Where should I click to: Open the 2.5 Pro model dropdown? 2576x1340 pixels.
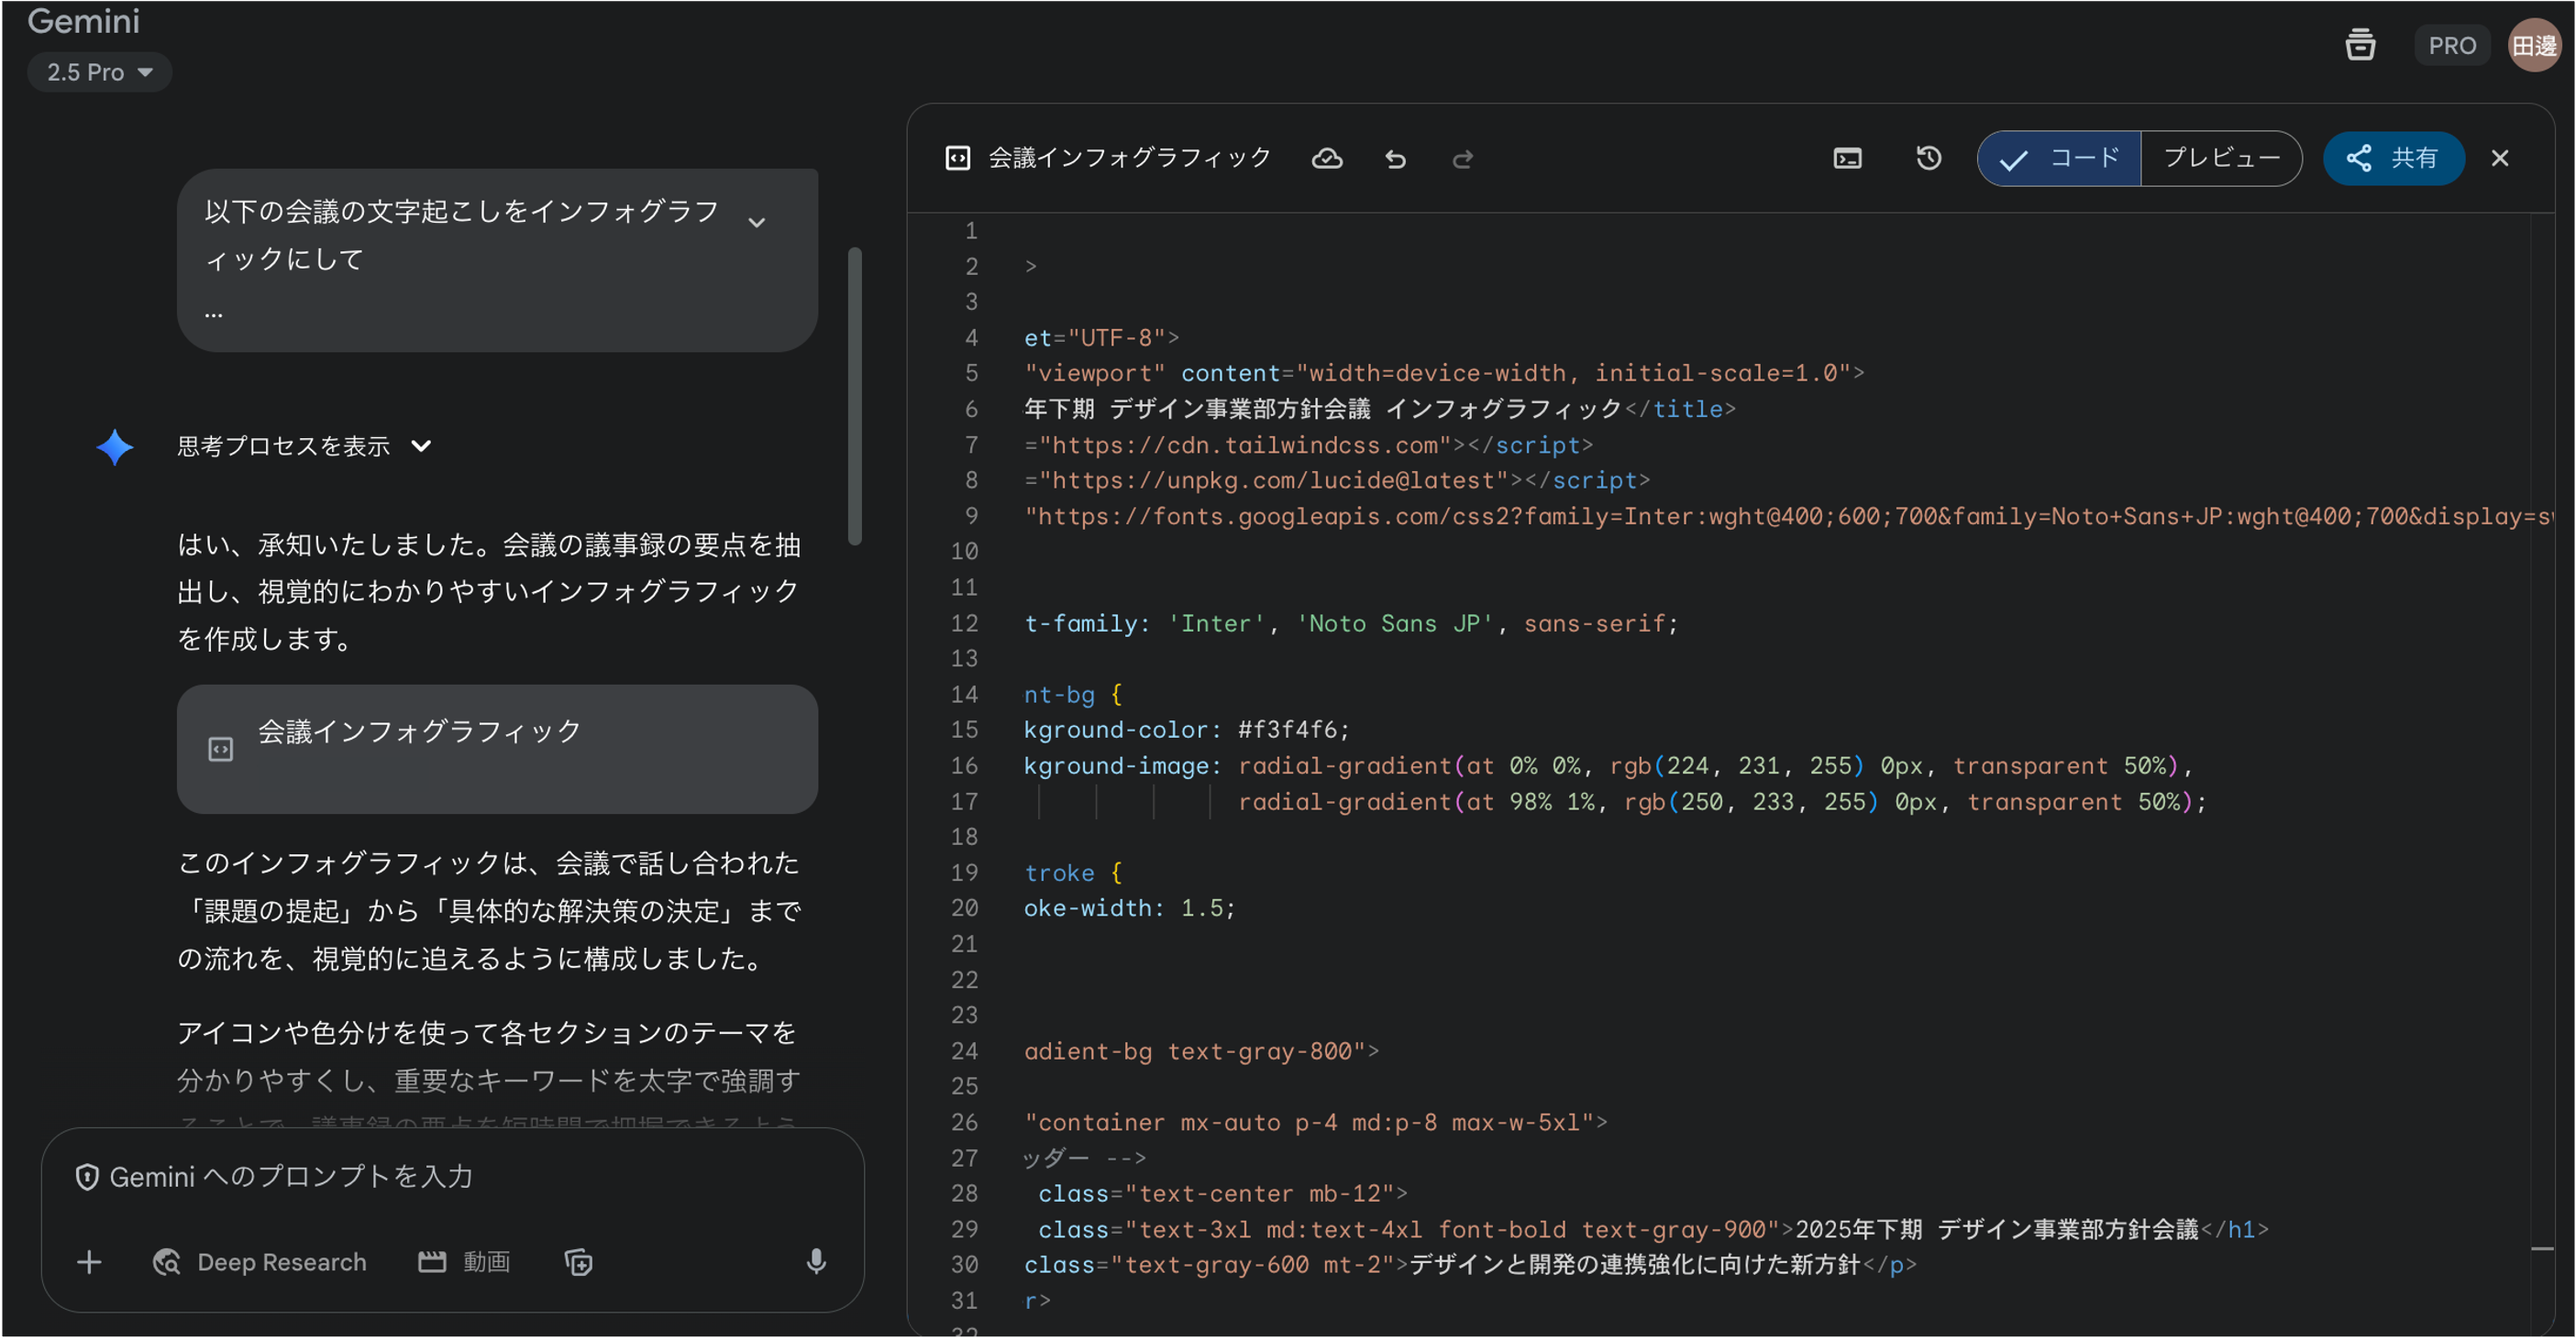99,71
